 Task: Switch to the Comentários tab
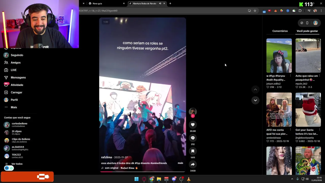tap(280, 31)
